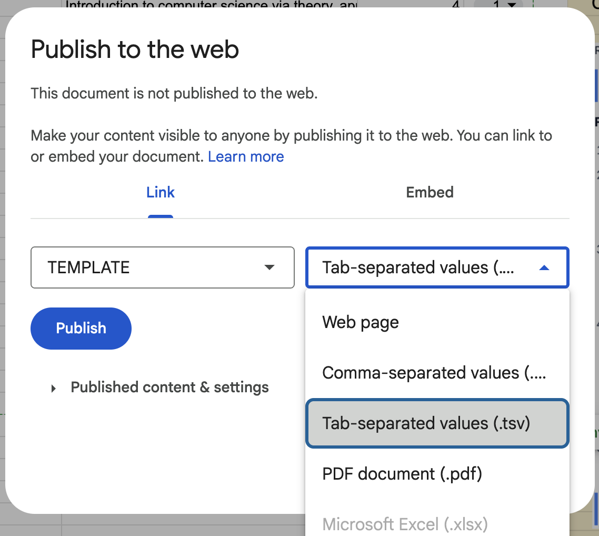Select Tab-separated values (.tsv) option
The height and width of the screenshot is (536, 599).
[x=437, y=423]
